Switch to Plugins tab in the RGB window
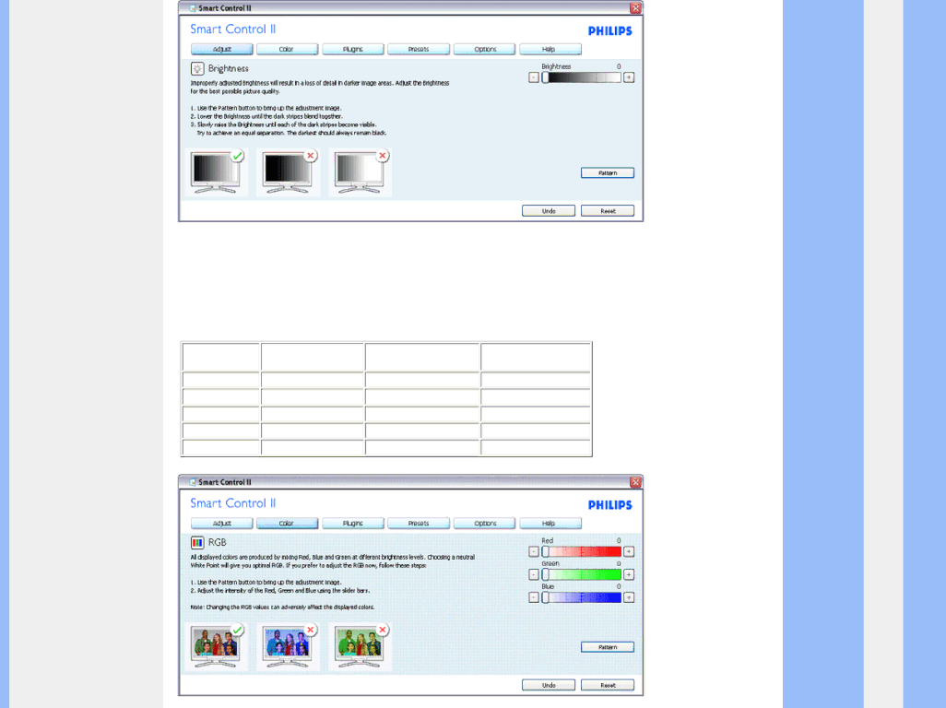The image size is (946, 708). (x=352, y=523)
